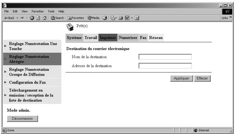This screenshot has width=235, height=134.
Task: Click Destination du courrier électronique heading
Action: click(98, 49)
